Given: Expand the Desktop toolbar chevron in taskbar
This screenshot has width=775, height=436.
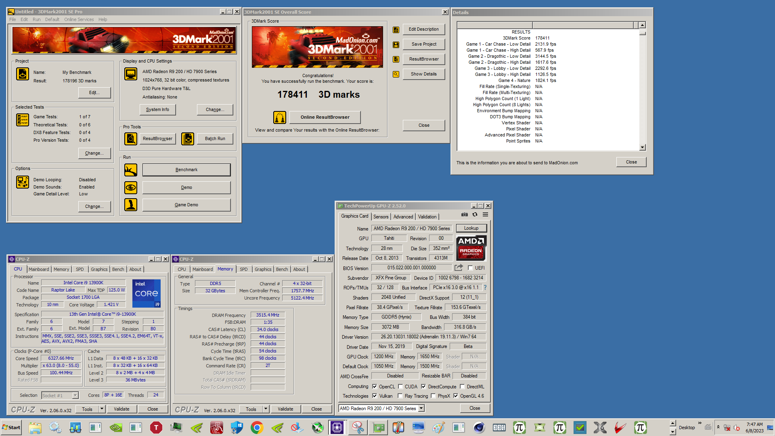Looking at the screenshot, I should pos(700,423).
